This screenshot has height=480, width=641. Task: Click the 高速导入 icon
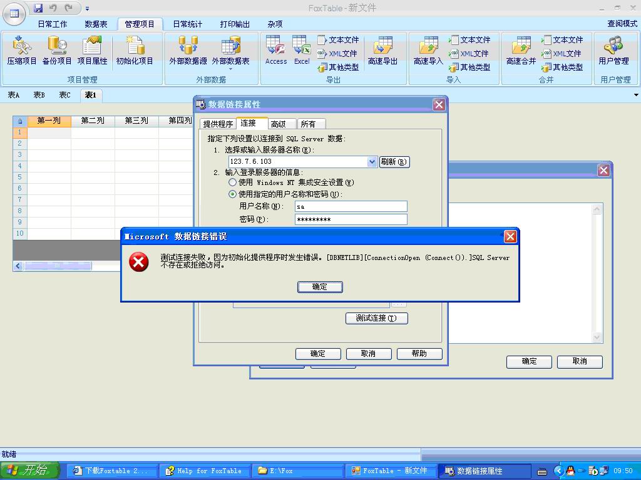click(x=428, y=50)
